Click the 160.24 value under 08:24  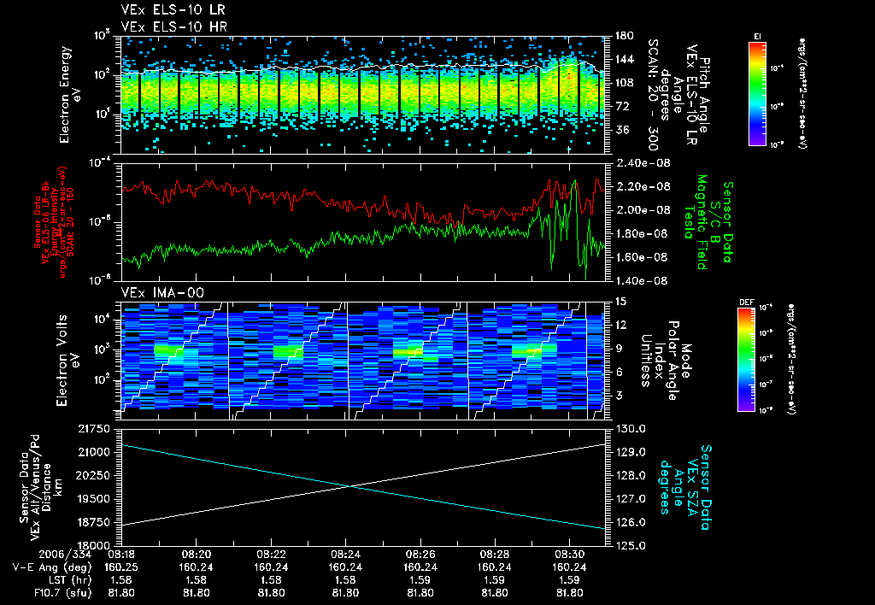pos(345,567)
